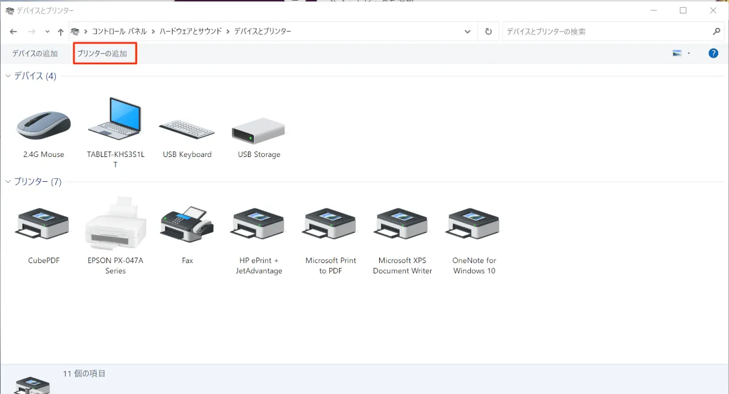729x394 pixels.
Task: Open the address bar history dropdown
Action: [x=467, y=32]
